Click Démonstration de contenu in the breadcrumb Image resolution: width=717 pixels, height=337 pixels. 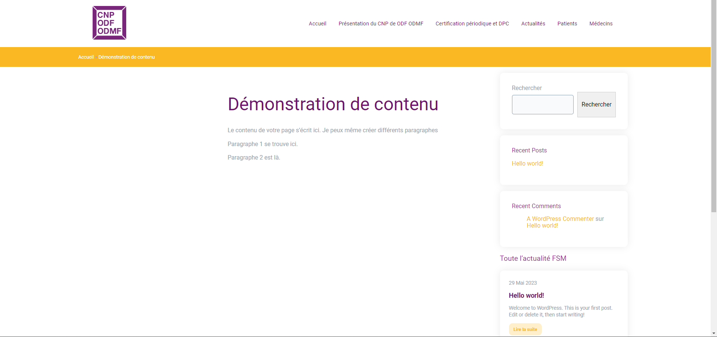pos(126,57)
